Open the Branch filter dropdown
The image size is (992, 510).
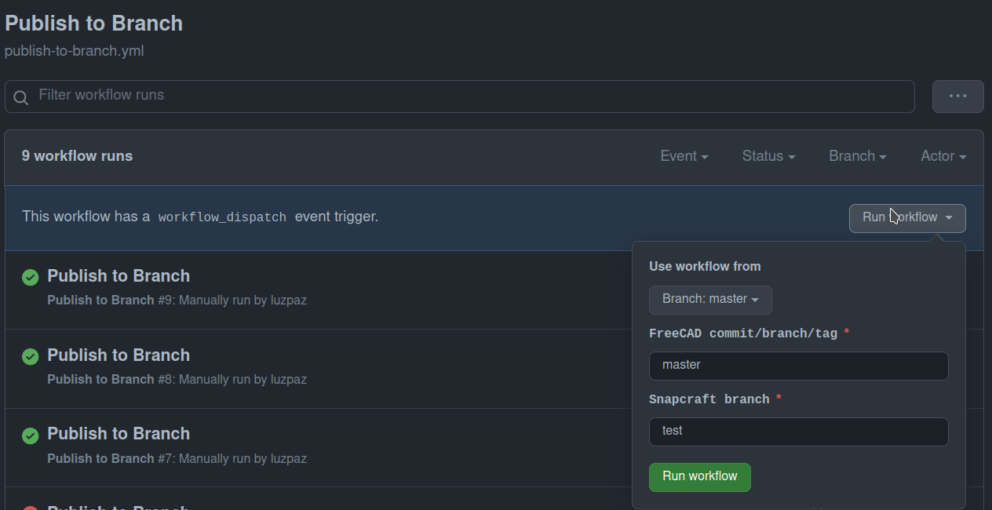[x=857, y=156]
